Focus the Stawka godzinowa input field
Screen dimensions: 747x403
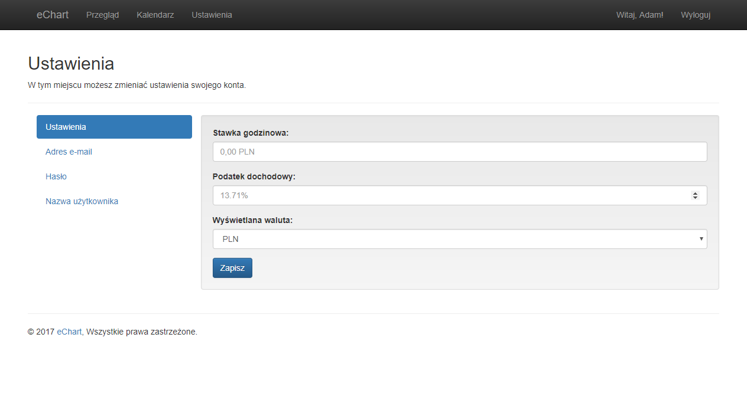pyautogui.click(x=459, y=152)
